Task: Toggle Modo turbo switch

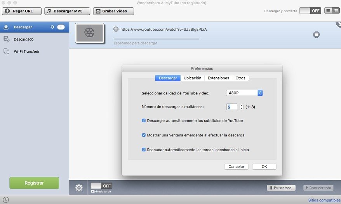Action: (101, 186)
